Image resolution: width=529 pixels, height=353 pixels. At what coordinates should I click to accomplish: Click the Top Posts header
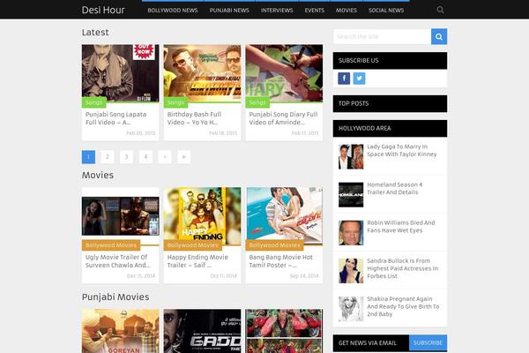click(x=390, y=104)
